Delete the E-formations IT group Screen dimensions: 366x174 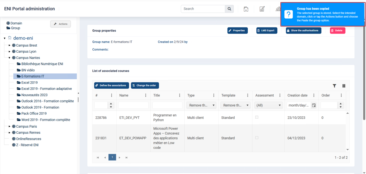point(338,30)
